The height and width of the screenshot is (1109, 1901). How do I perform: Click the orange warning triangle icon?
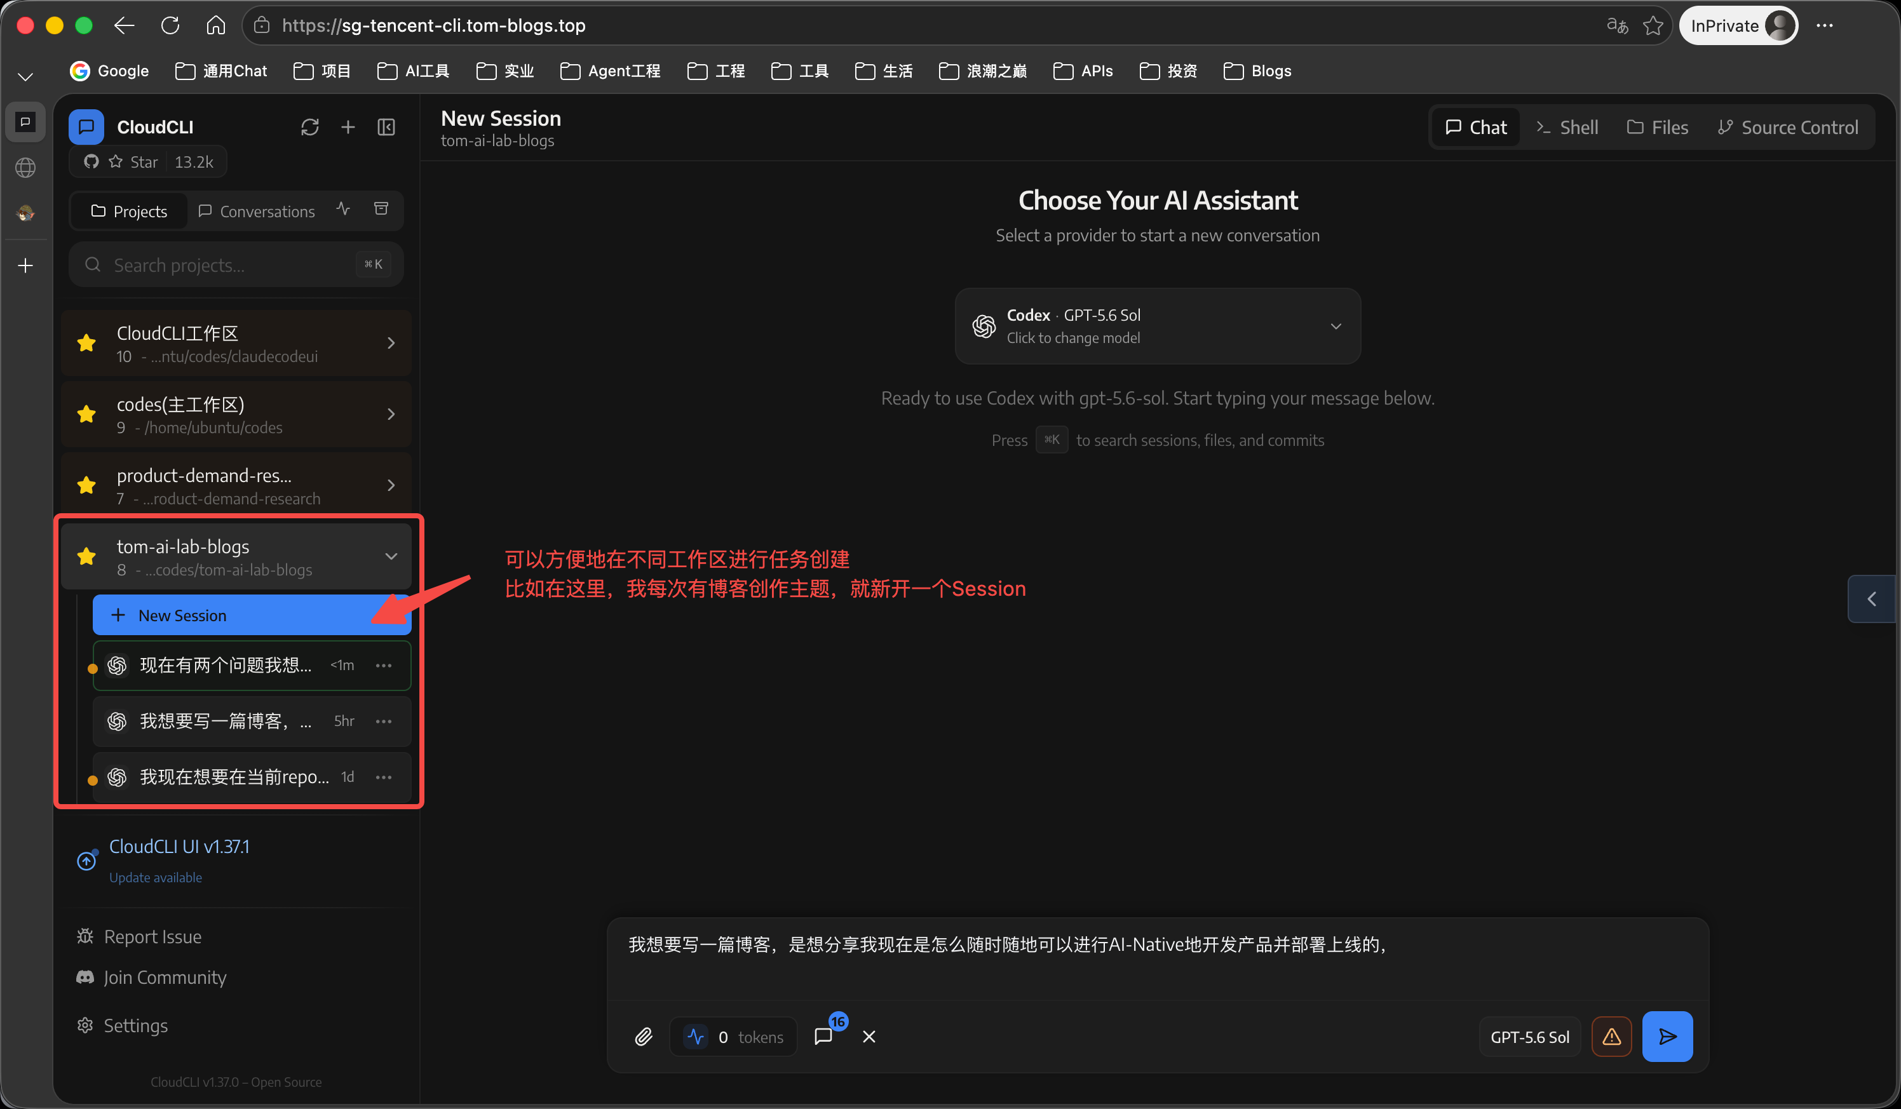coord(1611,1037)
